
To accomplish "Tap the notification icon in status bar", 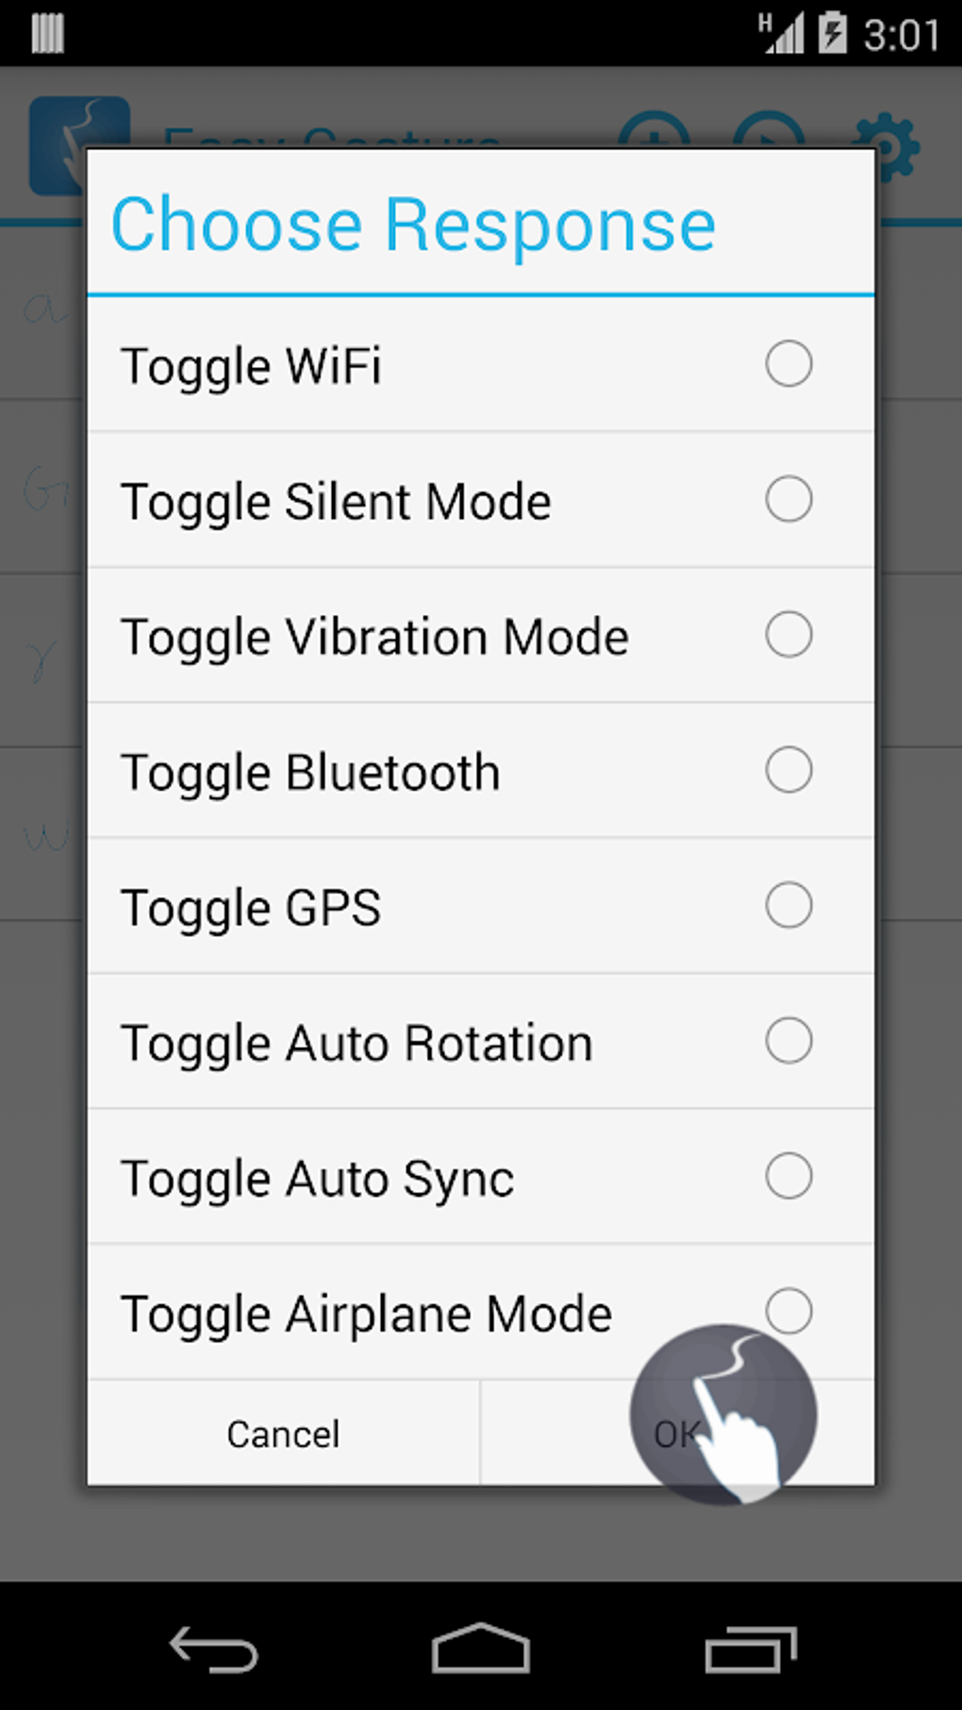I will coord(47,34).
